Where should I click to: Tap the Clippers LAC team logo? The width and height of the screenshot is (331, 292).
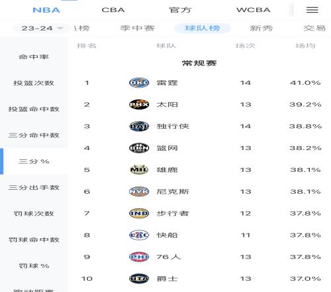[x=139, y=235]
